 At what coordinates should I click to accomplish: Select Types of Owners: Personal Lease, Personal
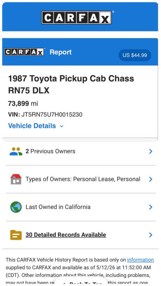83,179
